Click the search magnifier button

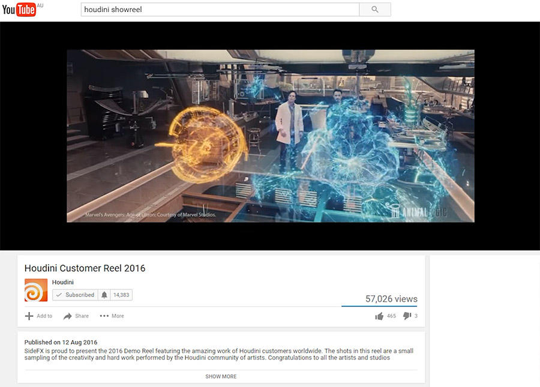(375, 10)
